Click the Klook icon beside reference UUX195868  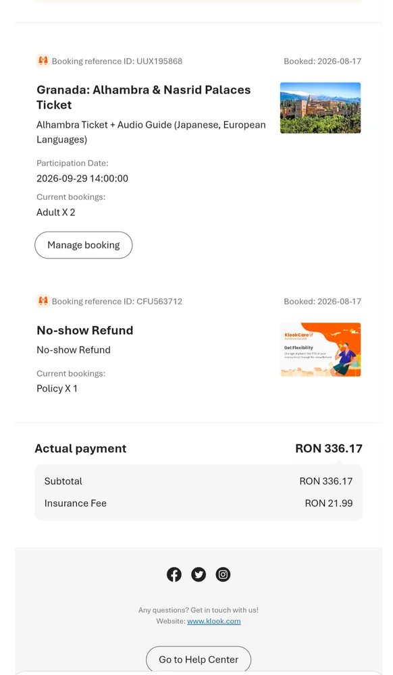43,61
